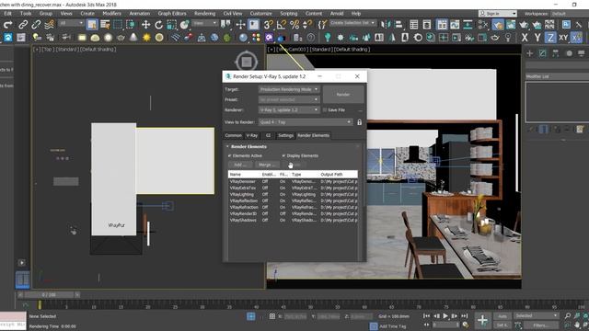This screenshot has width=589, height=331.
Task: Open the Target rendering mode dropdown
Action: pyautogui.click(x=289, y=89)
